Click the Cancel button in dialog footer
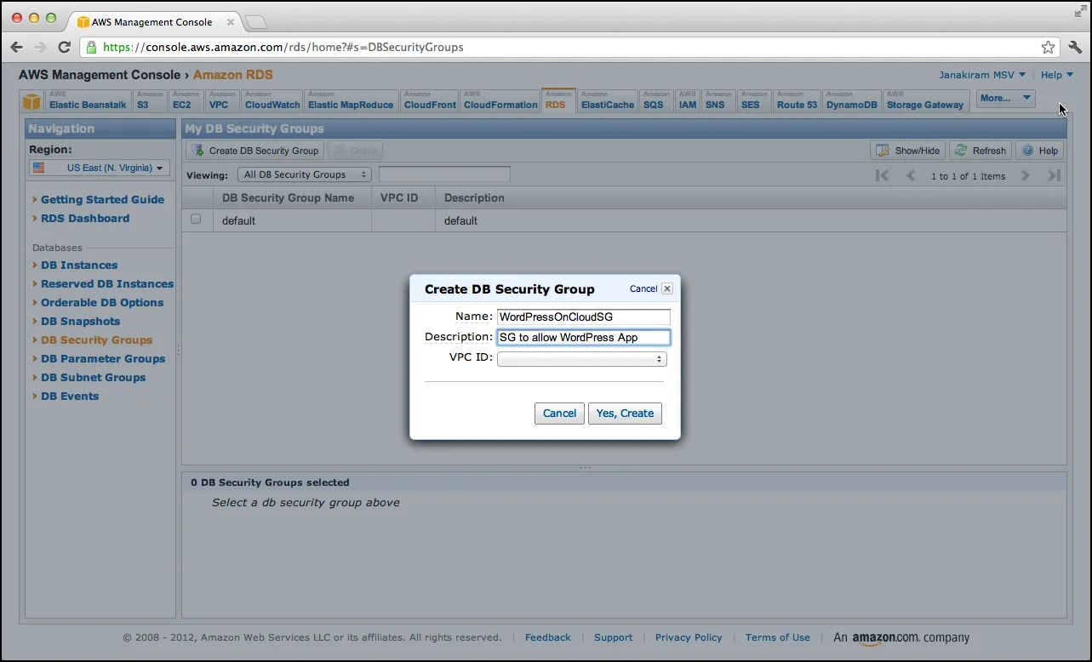1092x662 pixels. coord(559,413)
